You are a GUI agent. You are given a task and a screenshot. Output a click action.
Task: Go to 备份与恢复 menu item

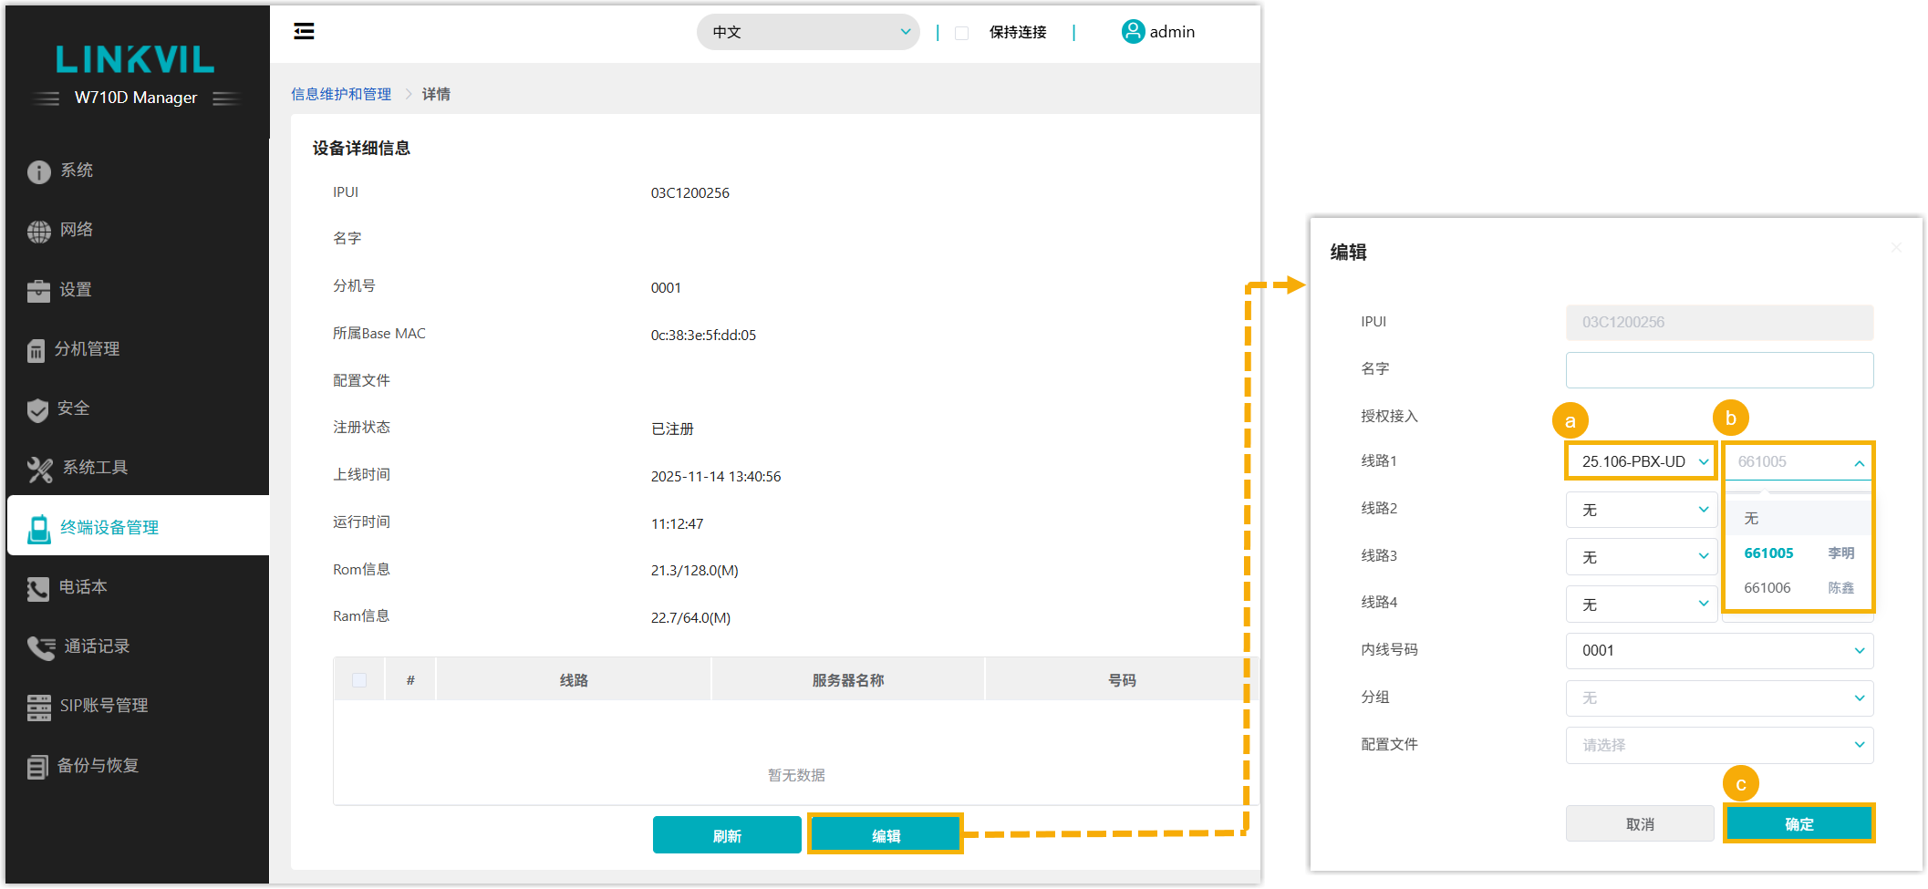[98, 766]
